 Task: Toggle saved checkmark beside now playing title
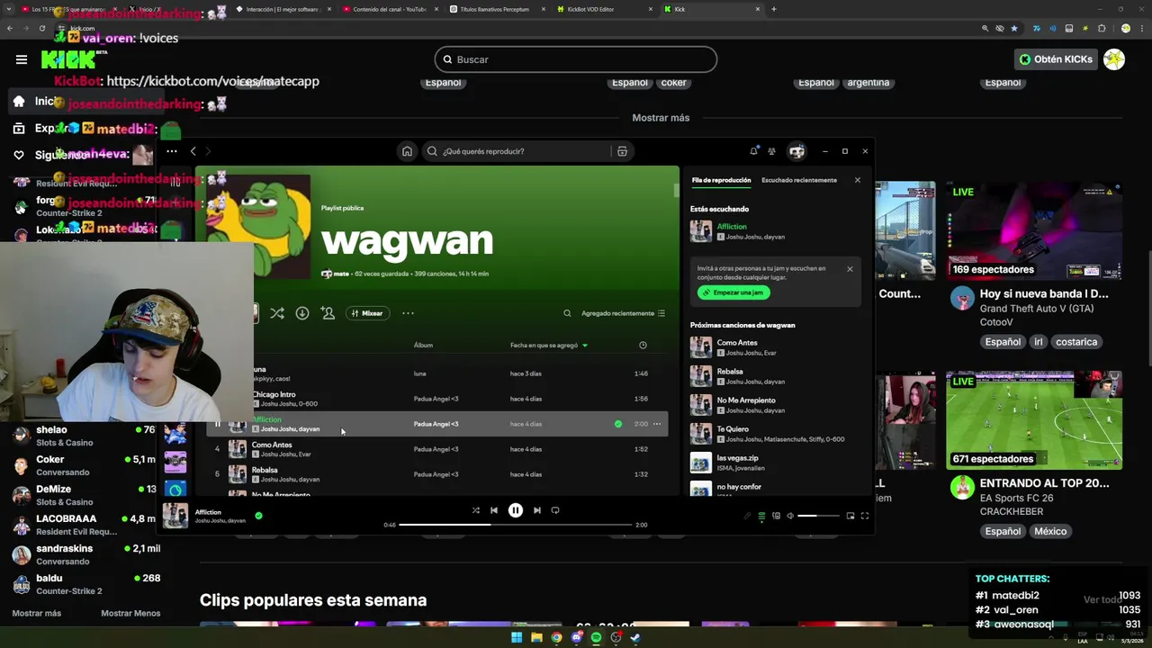[x=258, y=516]
